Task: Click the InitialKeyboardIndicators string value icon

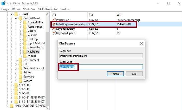Action: pos(54,24)
